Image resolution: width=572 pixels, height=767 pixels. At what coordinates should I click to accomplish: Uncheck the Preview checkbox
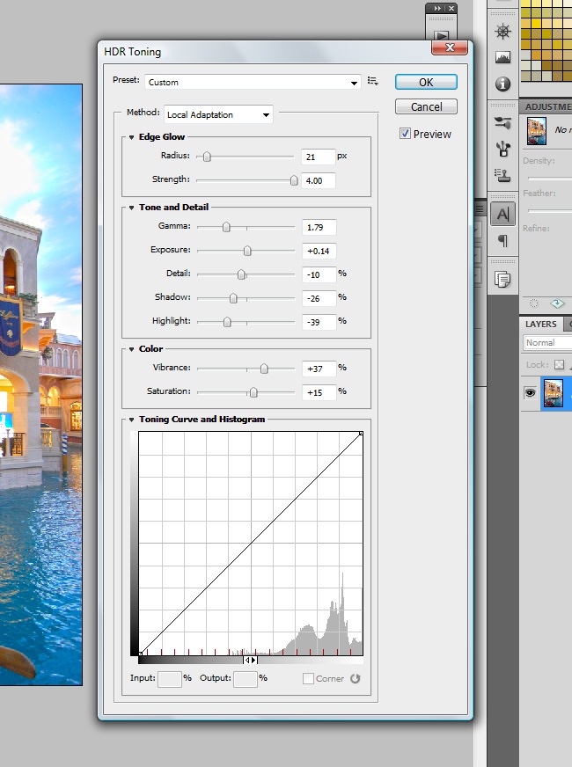[x=405, y=134]
